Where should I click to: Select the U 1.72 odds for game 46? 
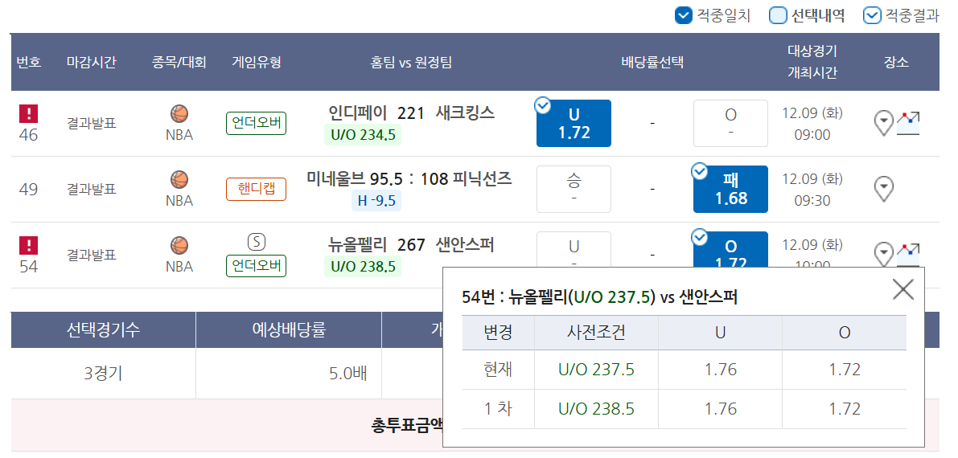[574, 123]
